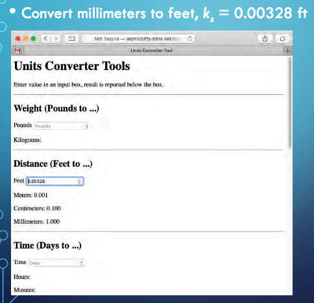314x303 pixels.
Task: Show all tabs overview icon
Action: pos(282,38)
